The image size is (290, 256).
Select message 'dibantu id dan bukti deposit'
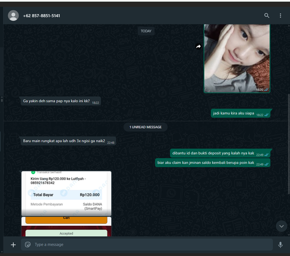tap(220, 153)
